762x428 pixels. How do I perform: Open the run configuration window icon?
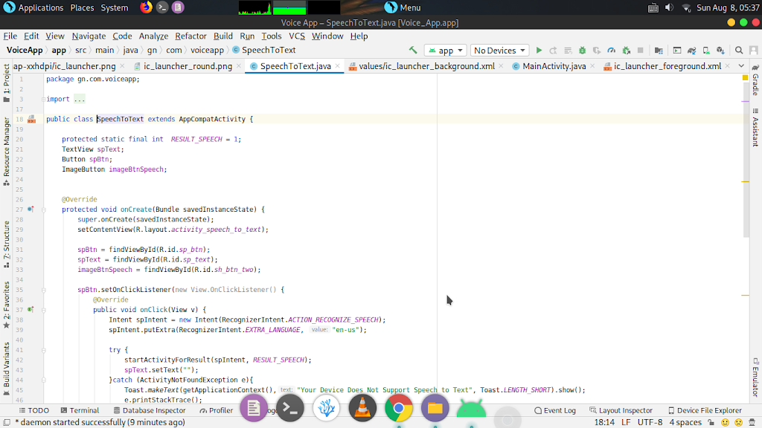pos(677,51)
